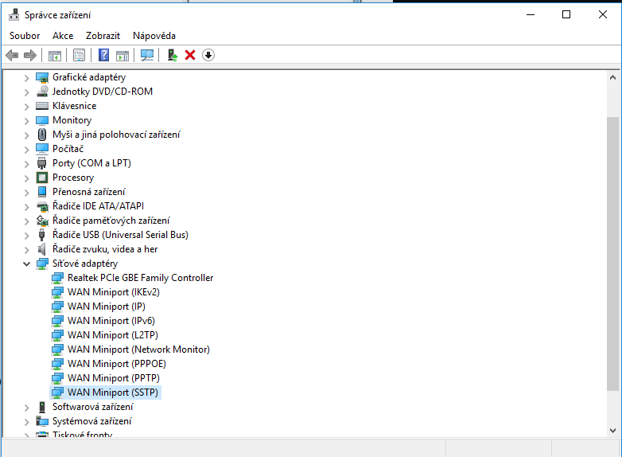Select WAN Miniport (SSTP)

pos(113,393)
